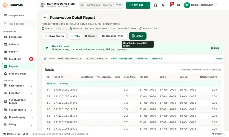Expand Reservations module menu
Screen dimensions: 229x137
[x=32, y=86]
